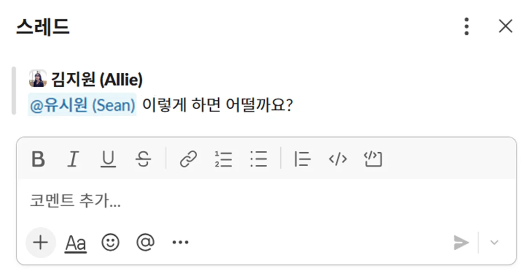525x274 pixels.
Task: Toggle italic text formatting
Action: point(72,160)
